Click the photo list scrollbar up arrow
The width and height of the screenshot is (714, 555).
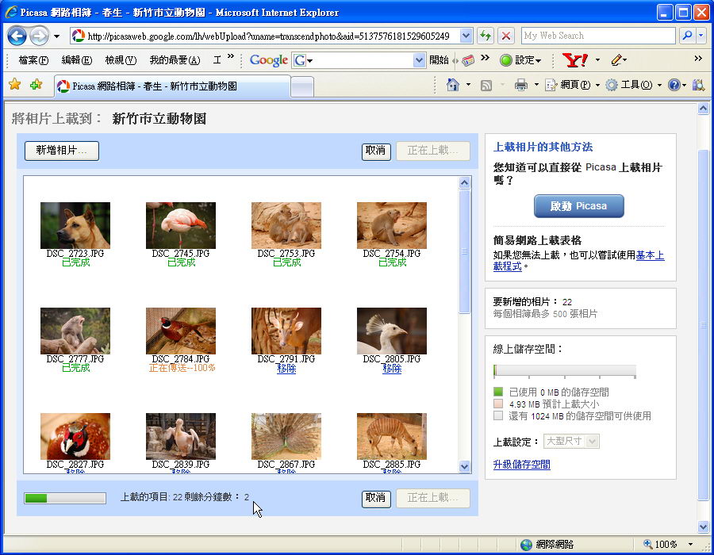click(x=464, y=183)
